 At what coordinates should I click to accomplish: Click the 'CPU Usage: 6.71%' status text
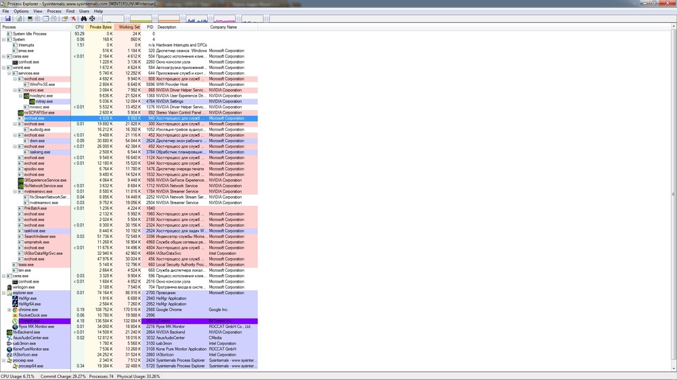[x=18, y=377]
